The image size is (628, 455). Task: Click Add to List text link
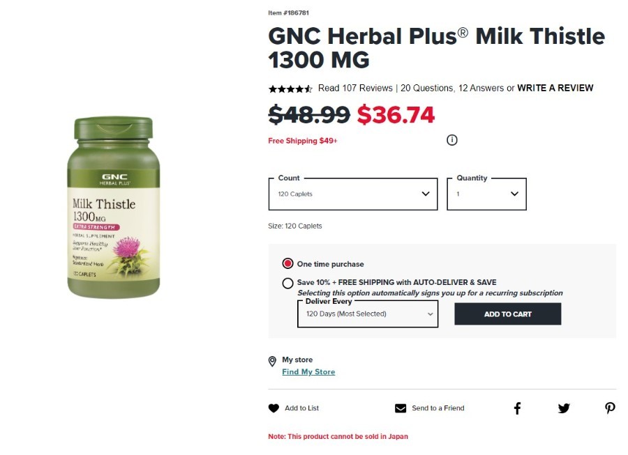click(301, 408)
